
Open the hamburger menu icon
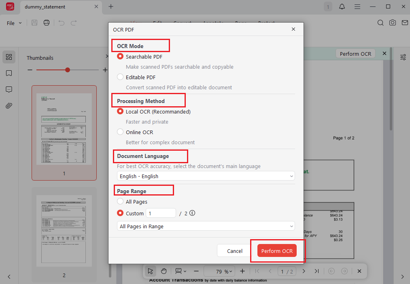(x=357, y=6)
